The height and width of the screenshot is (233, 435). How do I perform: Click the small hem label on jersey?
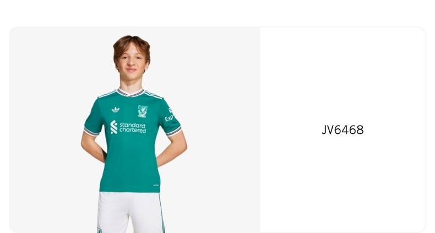(156, 185)
